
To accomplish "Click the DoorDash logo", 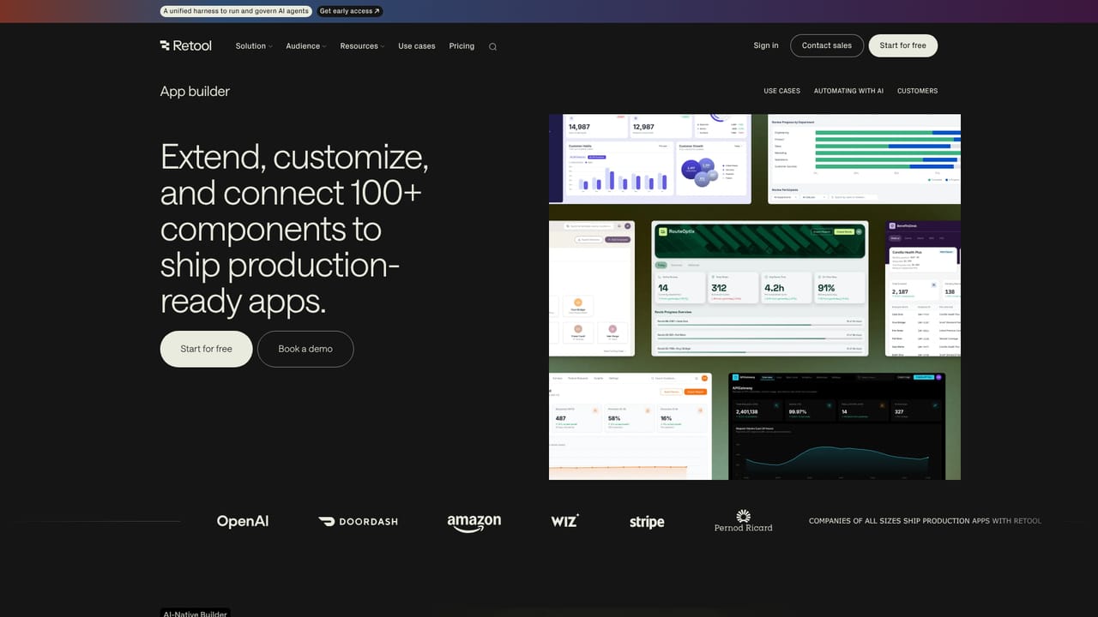I will pos(358,521).
